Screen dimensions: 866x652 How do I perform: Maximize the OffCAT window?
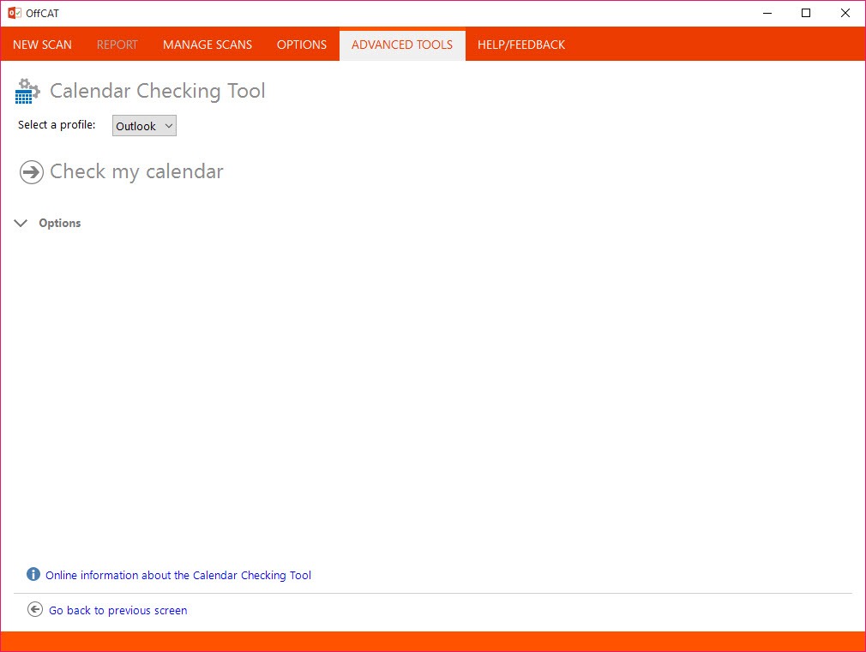tap(806, 13)
